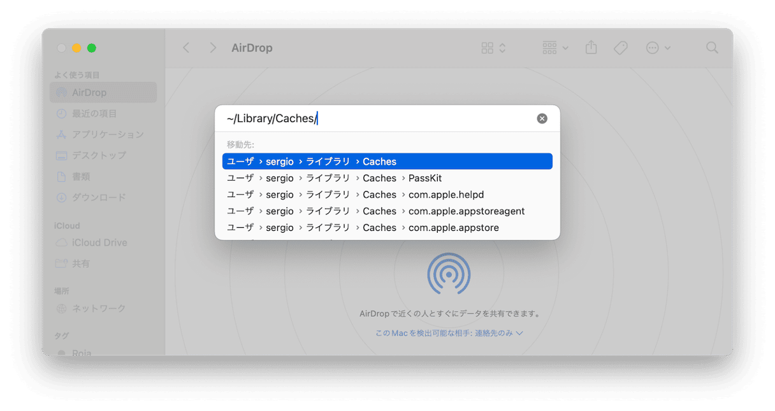Select the highlighted Caches folder suggestion
The image size is (775, 411).
[x=387, y=162]
